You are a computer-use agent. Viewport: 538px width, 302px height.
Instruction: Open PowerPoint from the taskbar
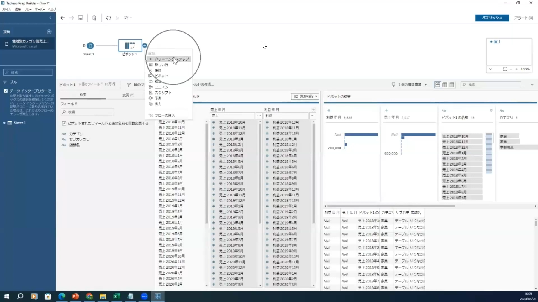pyautogui.click(x=75, y=296)
